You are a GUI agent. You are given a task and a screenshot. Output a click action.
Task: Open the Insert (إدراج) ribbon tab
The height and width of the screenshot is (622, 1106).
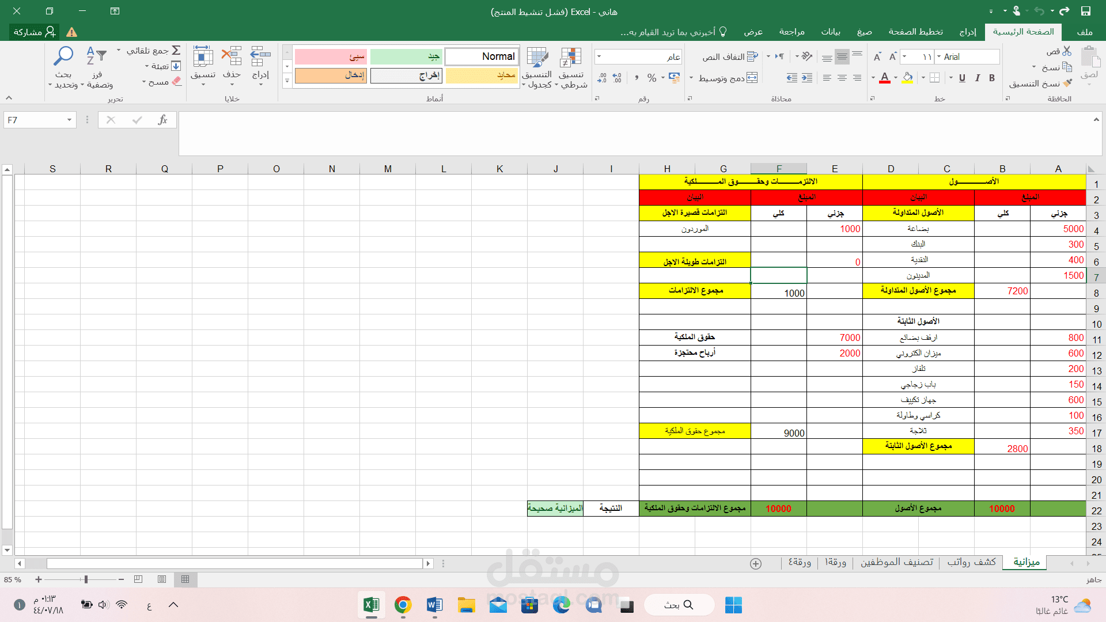(x=968, y=32)
